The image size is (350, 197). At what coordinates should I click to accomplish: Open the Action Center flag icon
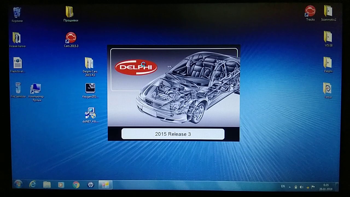pos(313,187)
